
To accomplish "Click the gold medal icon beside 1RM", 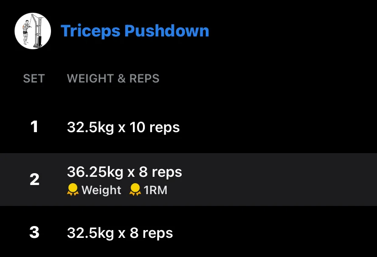I will click(x=135, y=190).
